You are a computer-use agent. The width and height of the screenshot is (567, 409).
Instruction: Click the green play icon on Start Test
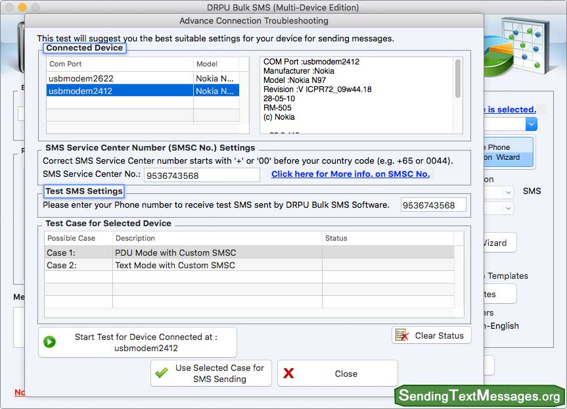[49, 342]
